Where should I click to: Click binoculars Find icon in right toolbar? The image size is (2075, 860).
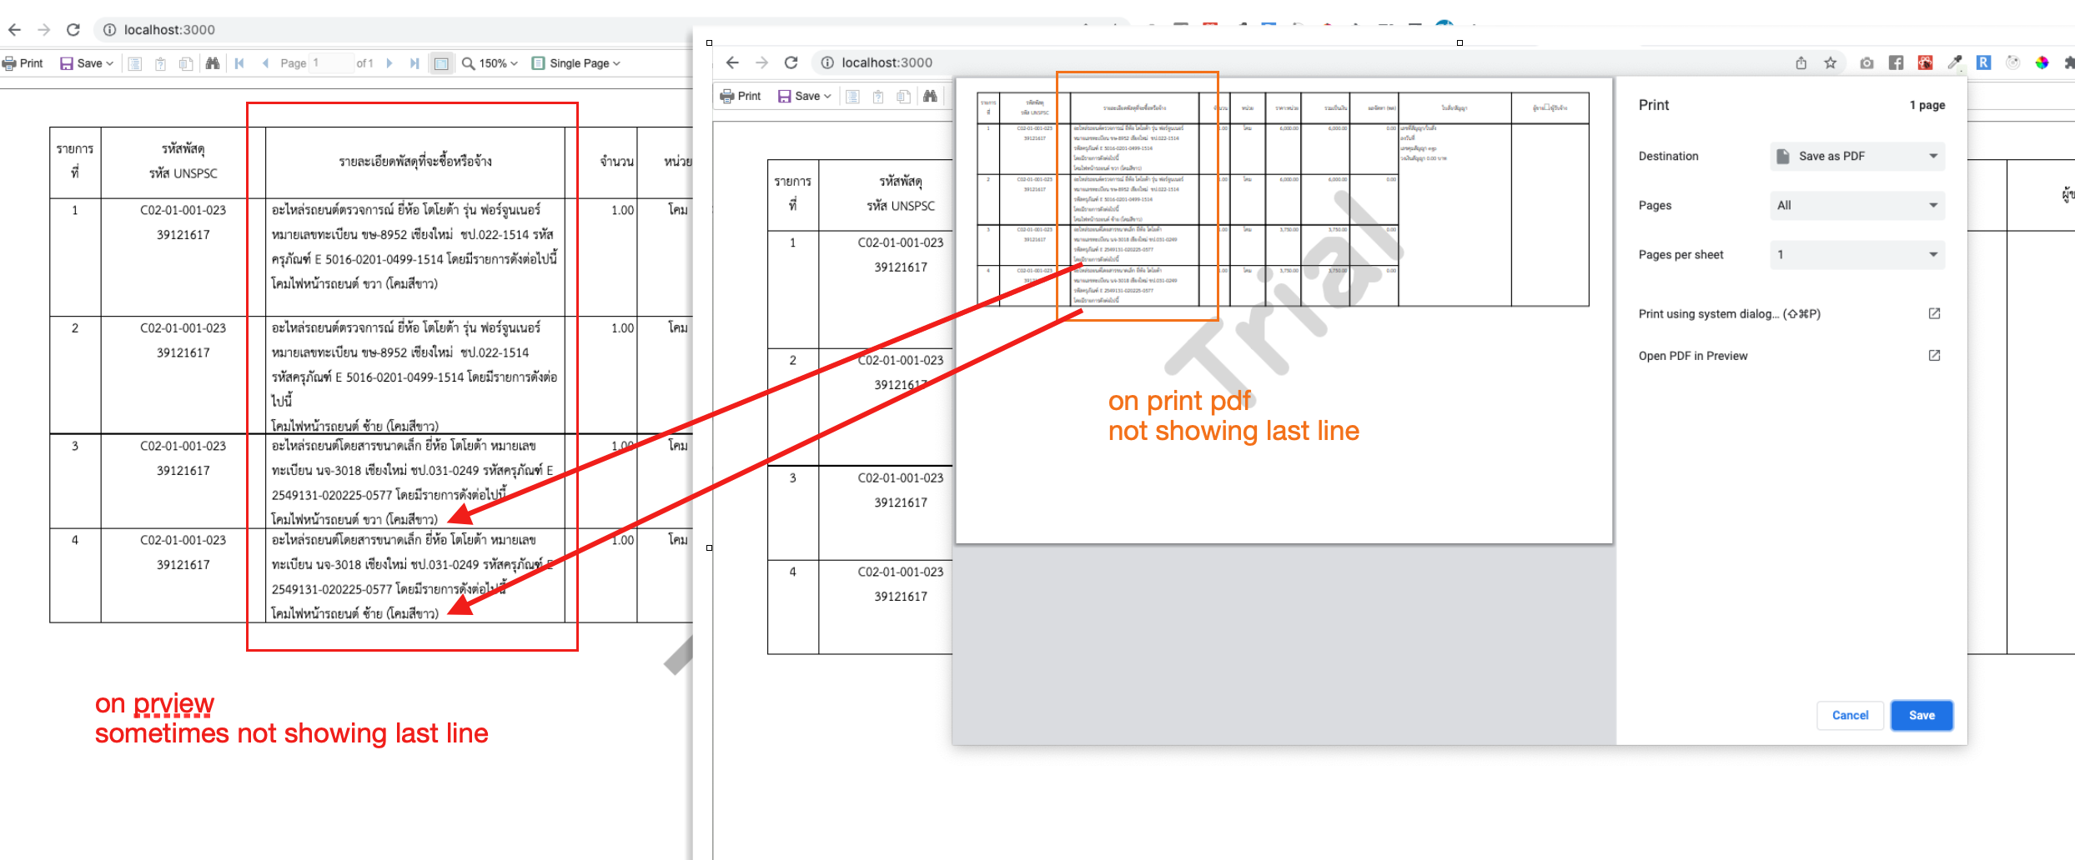coord(930,96)
